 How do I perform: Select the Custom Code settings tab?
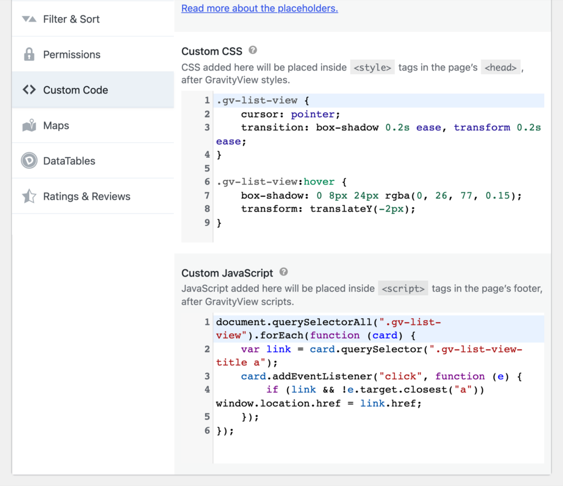tap(93, 90)
